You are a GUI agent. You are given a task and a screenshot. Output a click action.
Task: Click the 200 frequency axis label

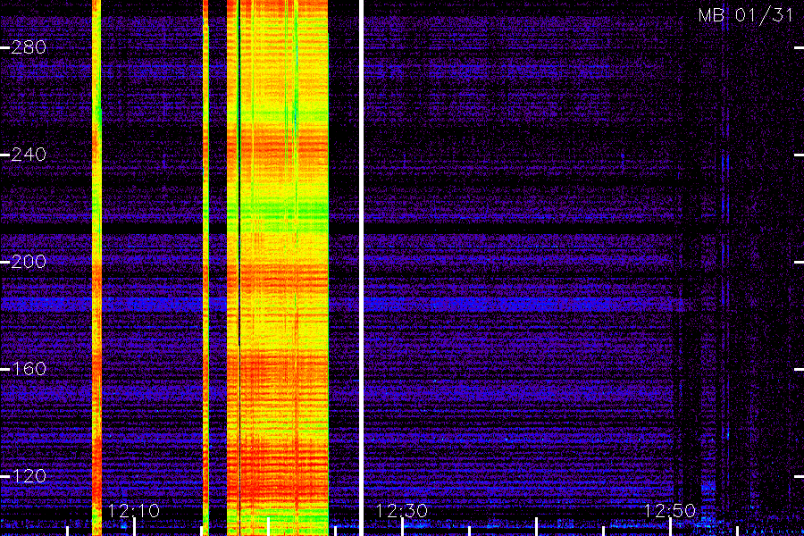point(29,262)
